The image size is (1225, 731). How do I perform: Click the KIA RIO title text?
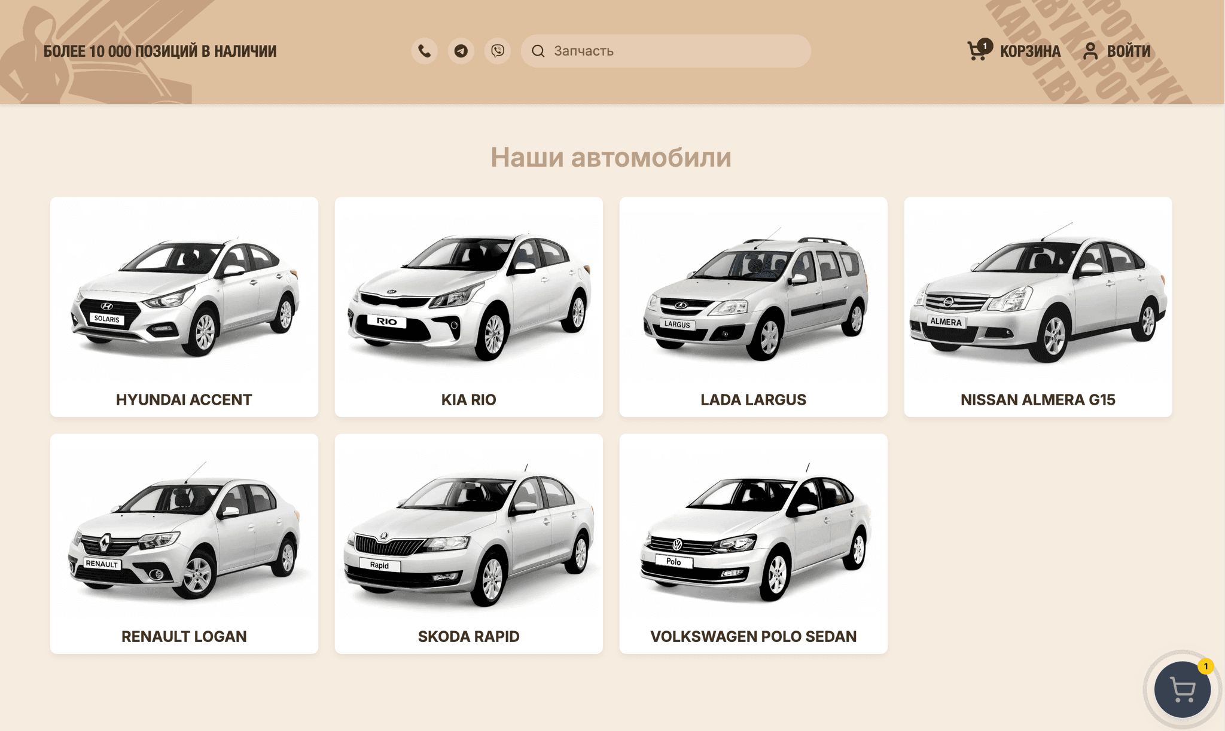pyautogui.click(x=468, y=399)
